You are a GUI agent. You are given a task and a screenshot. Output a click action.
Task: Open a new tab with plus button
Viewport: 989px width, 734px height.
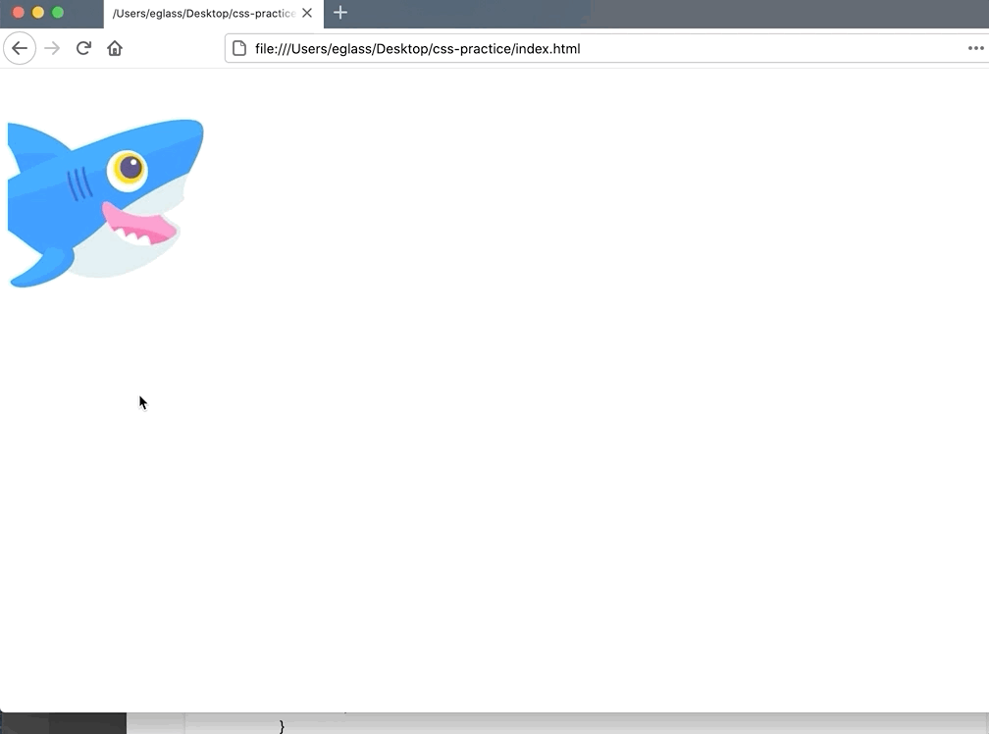tap(340, 13)
